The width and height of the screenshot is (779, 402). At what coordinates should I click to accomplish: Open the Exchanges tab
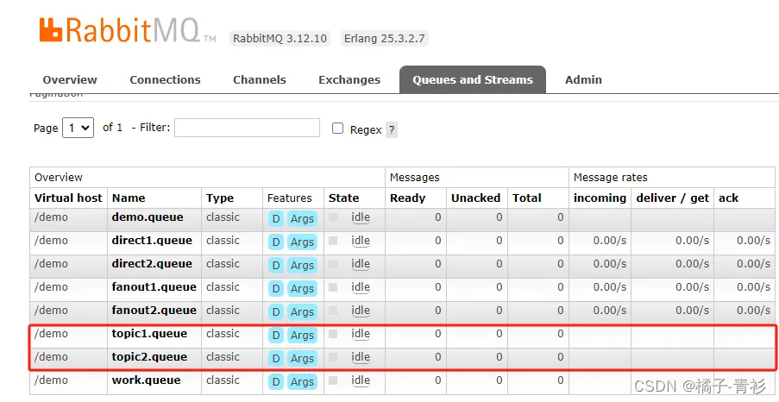coord(349,79)
